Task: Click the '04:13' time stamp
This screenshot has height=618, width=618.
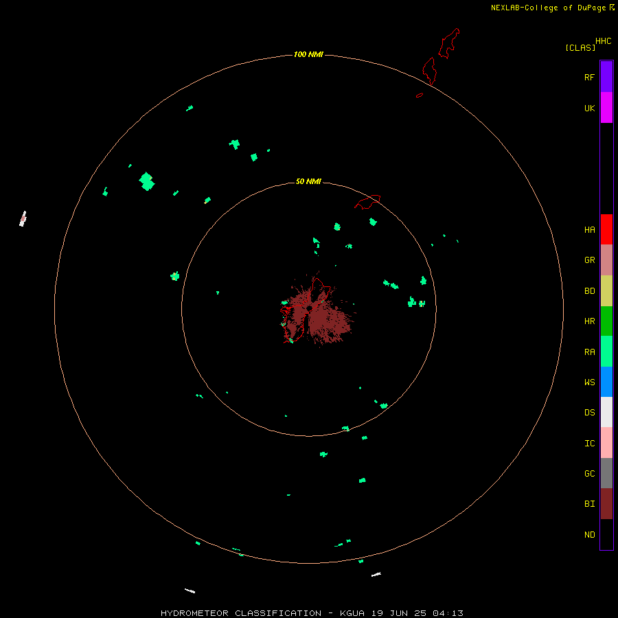Action: click(448, 613)
